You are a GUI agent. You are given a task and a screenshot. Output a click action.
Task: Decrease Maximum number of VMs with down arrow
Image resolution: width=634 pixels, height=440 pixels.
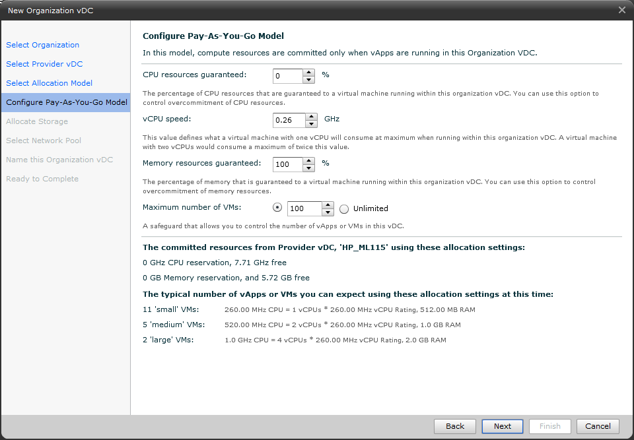pos(328,212)
